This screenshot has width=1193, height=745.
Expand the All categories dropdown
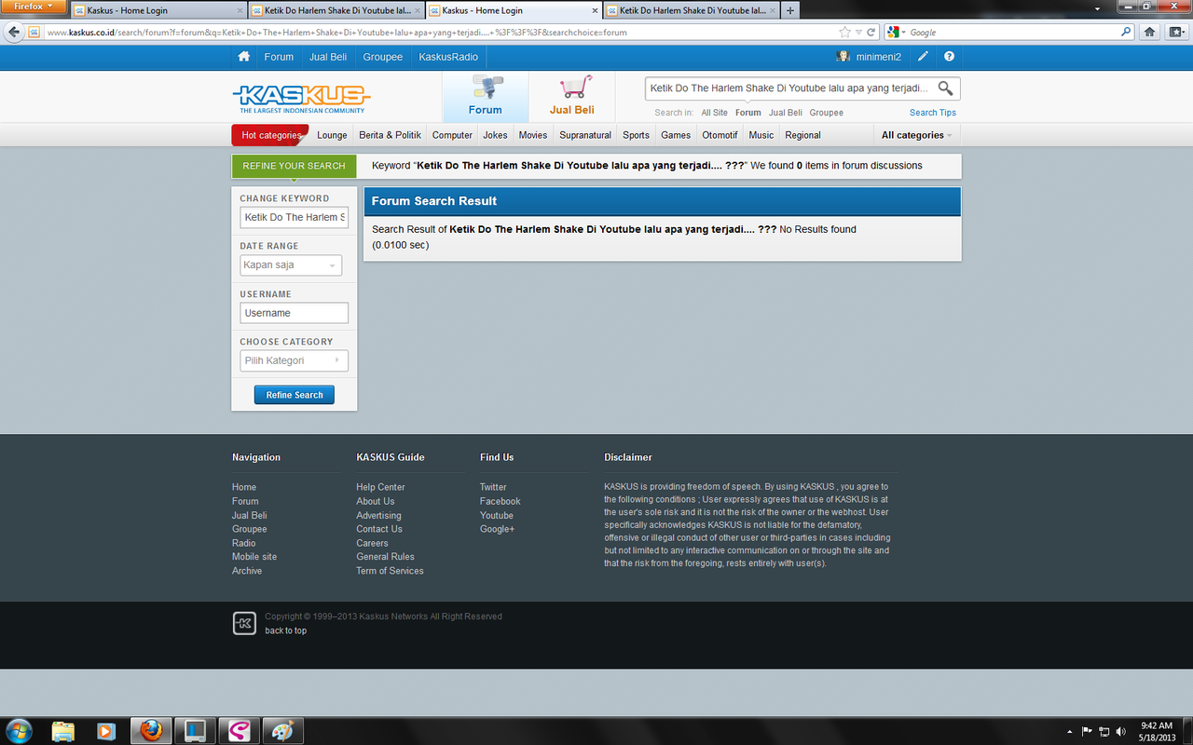pos(917,135)
